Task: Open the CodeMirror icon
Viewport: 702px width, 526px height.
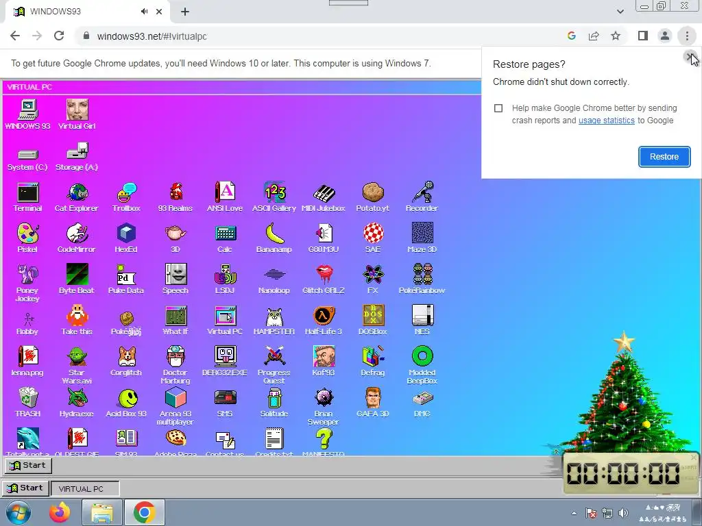Action: click(x=77, y=238)
